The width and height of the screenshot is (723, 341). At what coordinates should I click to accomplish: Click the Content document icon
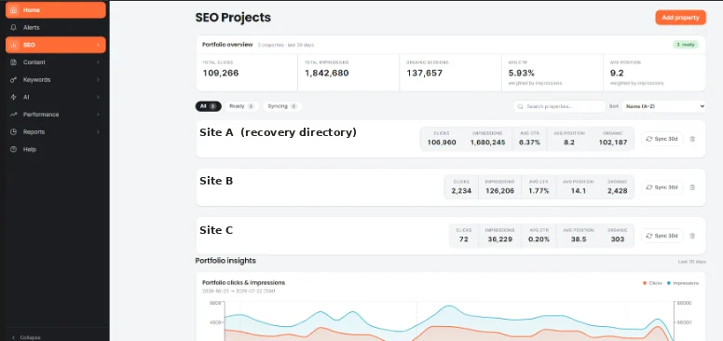point(13,62)
